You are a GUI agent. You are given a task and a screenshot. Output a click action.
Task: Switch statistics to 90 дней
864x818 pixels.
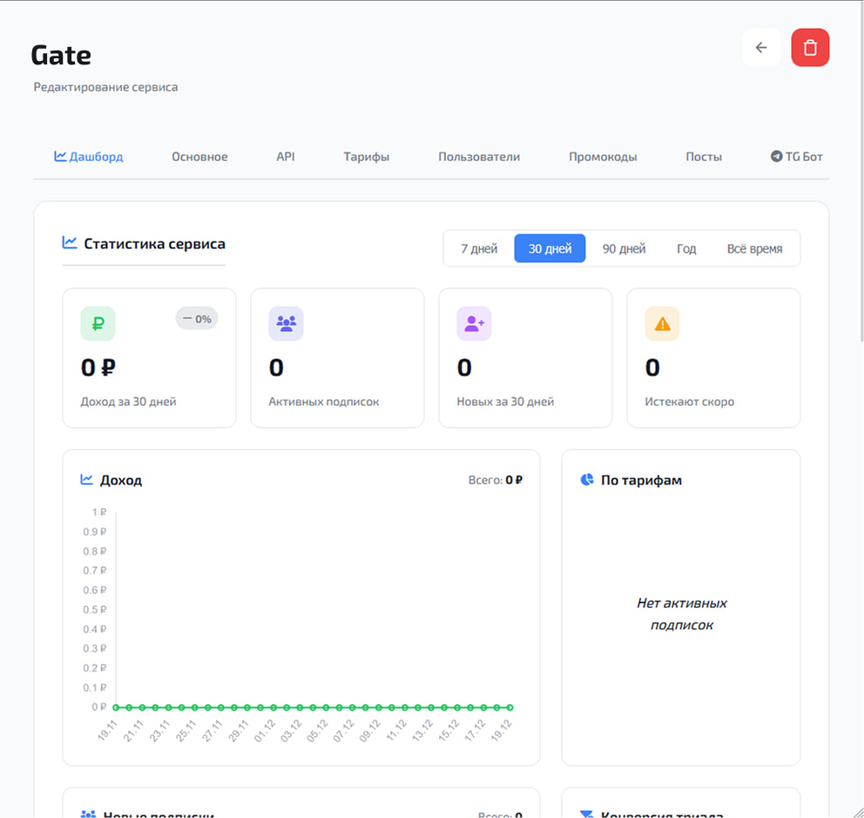624,248
